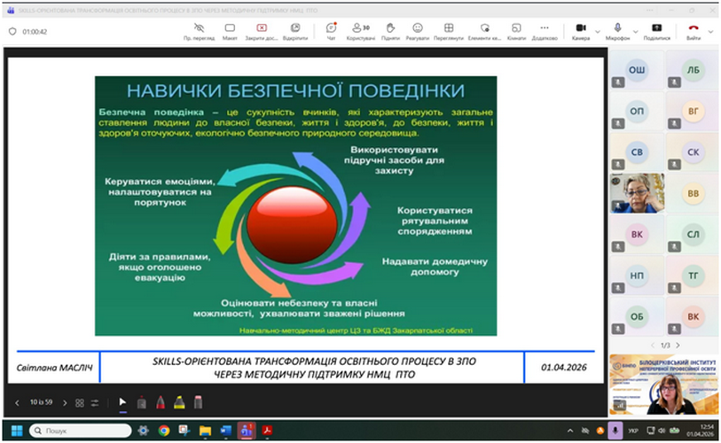Leave the meeting with Вийти button
The height and width of the screenshot is (443, 721).
tap(694, 31)
